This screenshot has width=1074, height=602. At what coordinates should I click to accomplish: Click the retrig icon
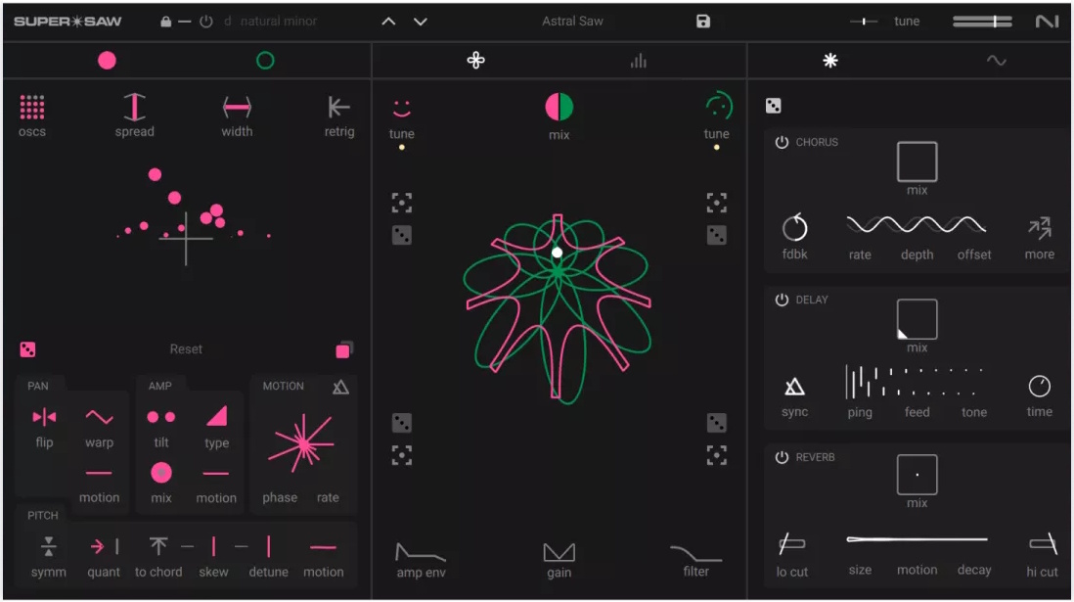point(339,107)
